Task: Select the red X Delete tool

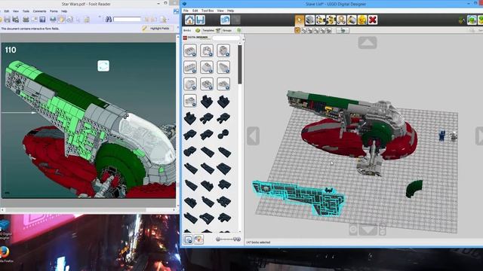Action: (x=373, y=20)
